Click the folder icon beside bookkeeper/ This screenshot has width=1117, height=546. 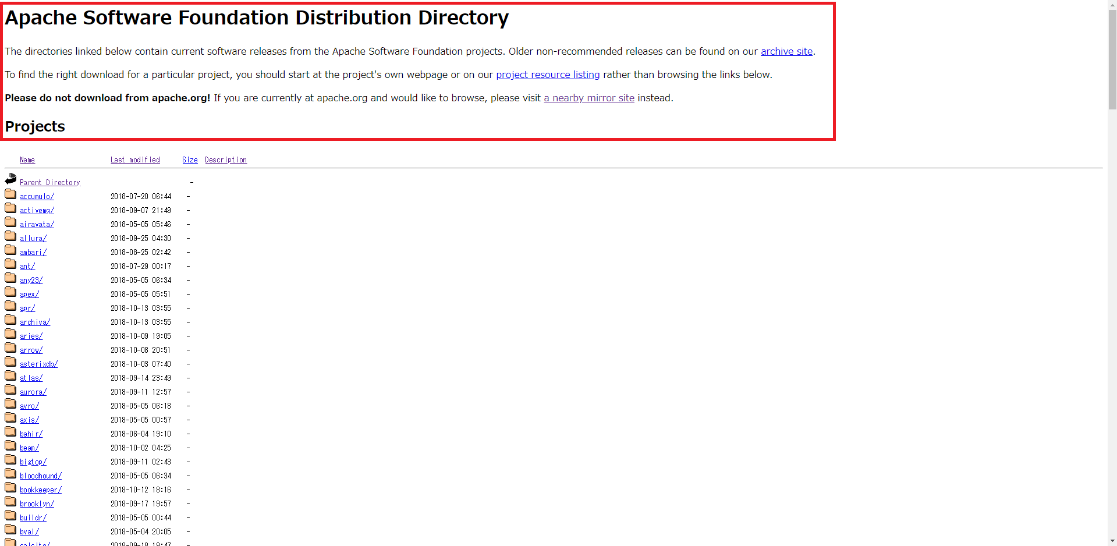[10, 487]
